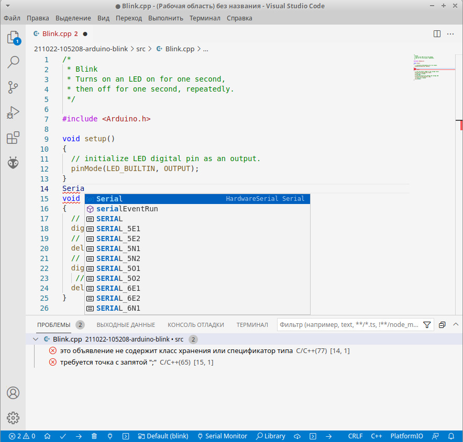This screenshot has height=442, width=463.
Task: Collapse the Blink.cpp problems group
Action: point(35,339)
